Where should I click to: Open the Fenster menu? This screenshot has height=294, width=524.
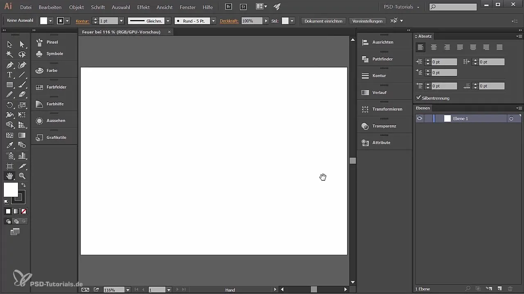tap(187, 7)
